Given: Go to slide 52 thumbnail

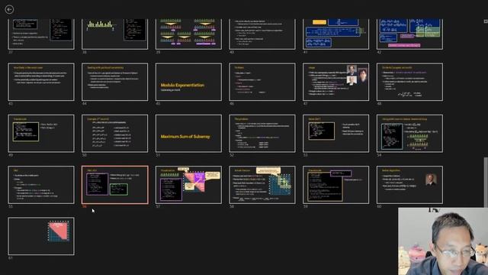Looking at the screenshot, I should tap(262, 134).
